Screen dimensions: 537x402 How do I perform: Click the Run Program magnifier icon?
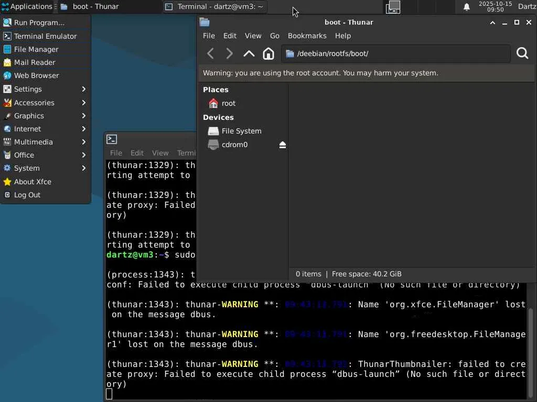tap(7, 23)
